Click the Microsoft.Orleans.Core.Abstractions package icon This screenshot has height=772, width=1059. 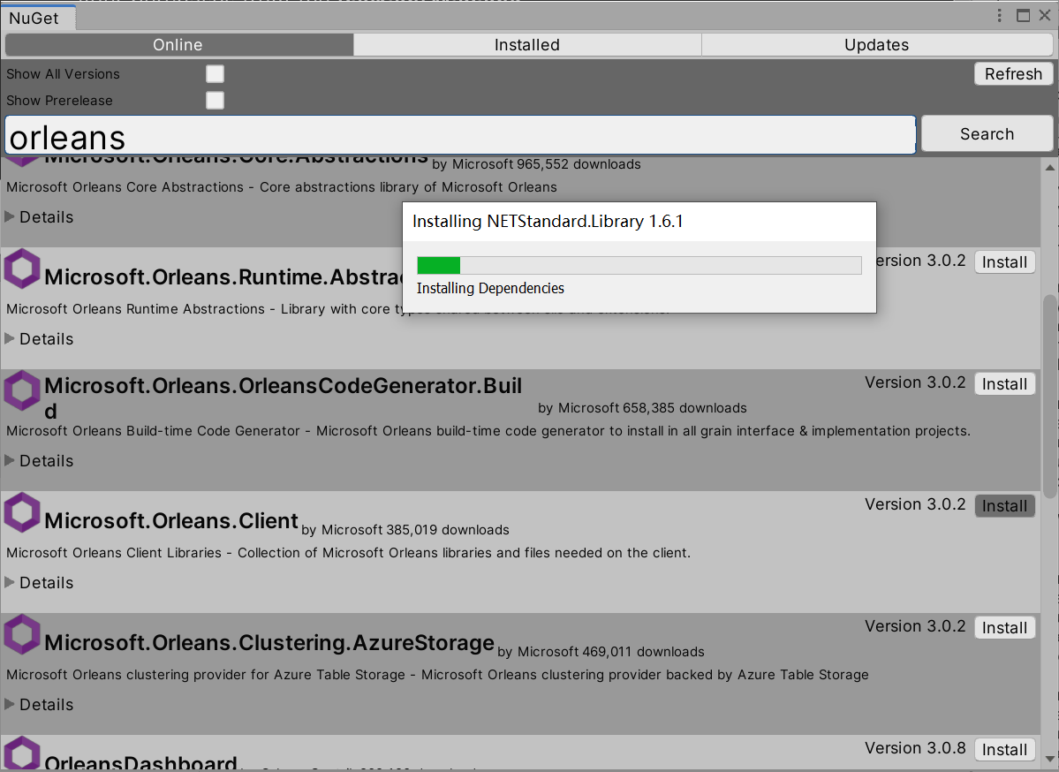point(20,159)
